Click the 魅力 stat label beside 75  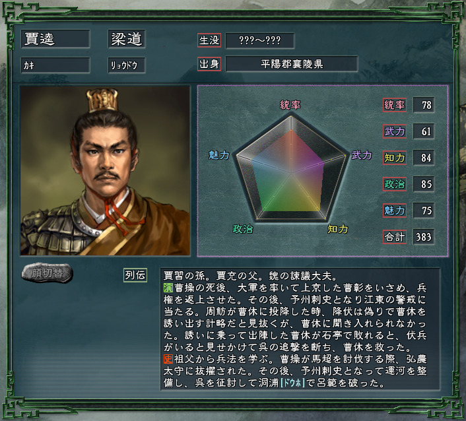click(395, 210)
